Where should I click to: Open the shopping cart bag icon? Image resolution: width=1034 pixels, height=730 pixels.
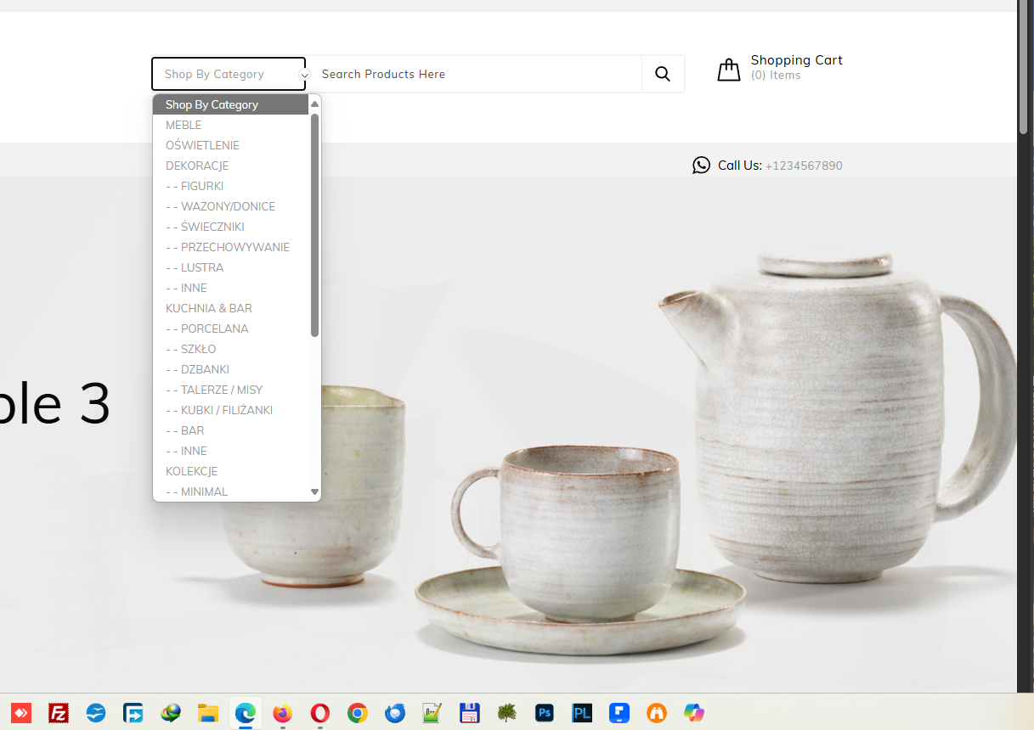[729, 70]
